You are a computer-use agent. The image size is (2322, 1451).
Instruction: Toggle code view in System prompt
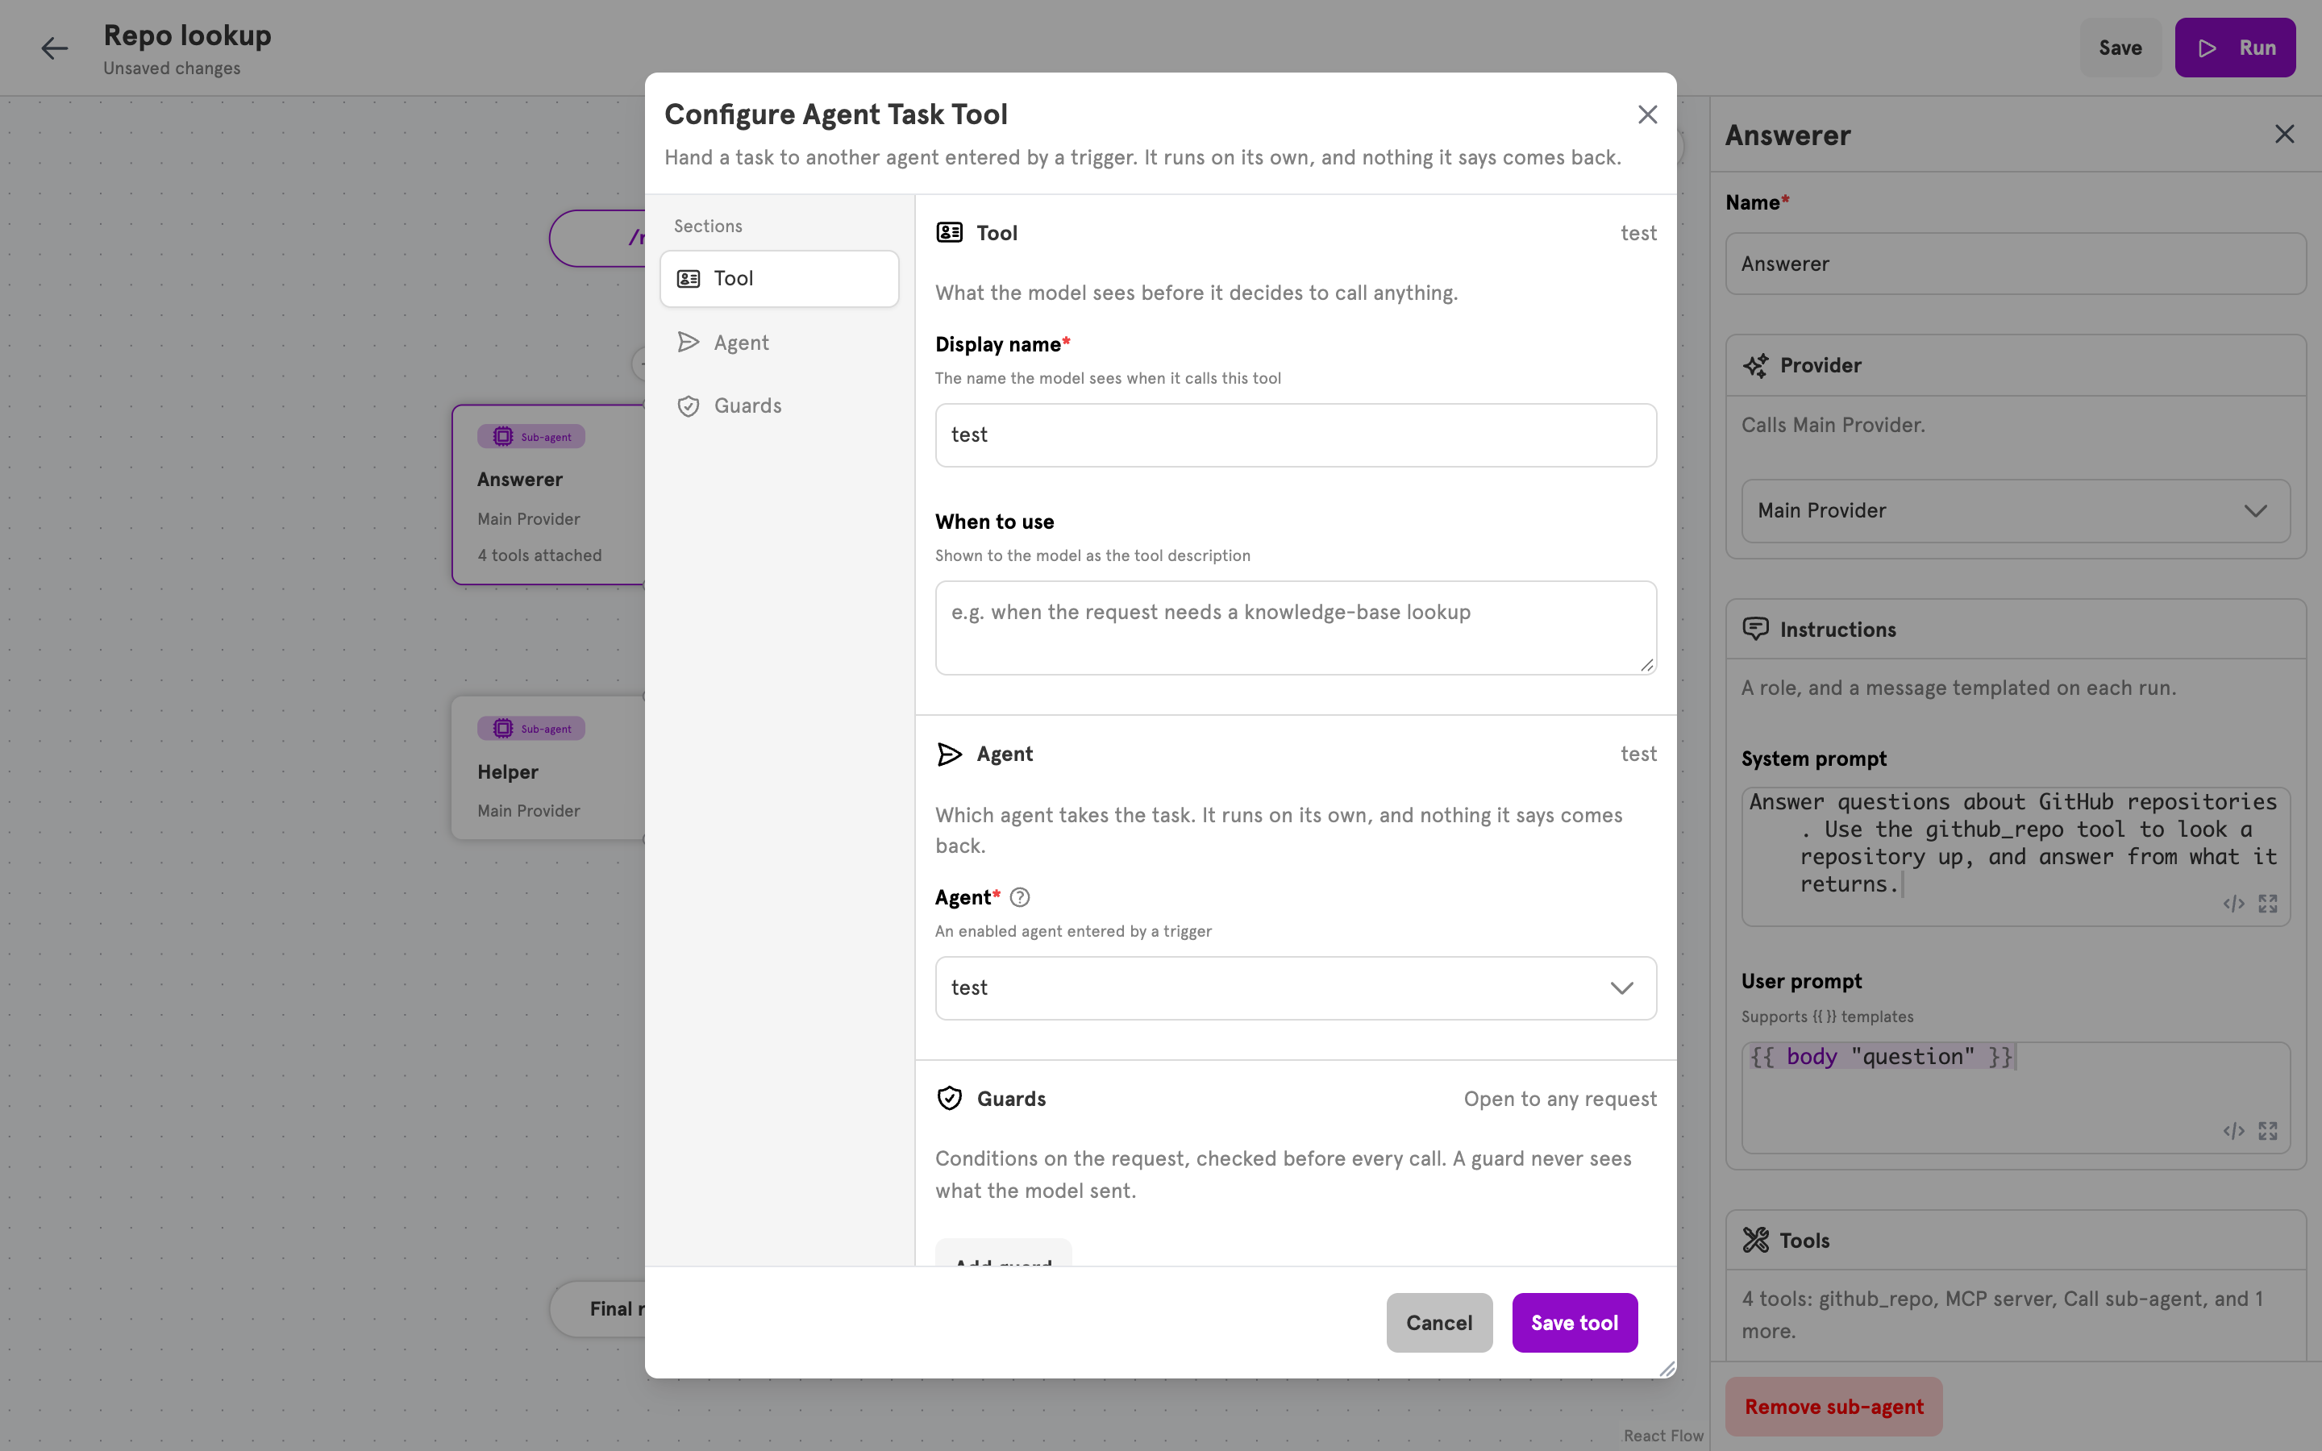point(2234,904)
